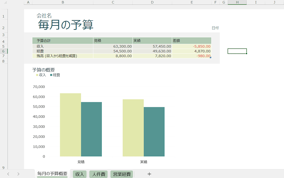Click the -5,850.00 cell
Image resolution: width=284 pixels, height=178 pixels.
tap(192, 46)
